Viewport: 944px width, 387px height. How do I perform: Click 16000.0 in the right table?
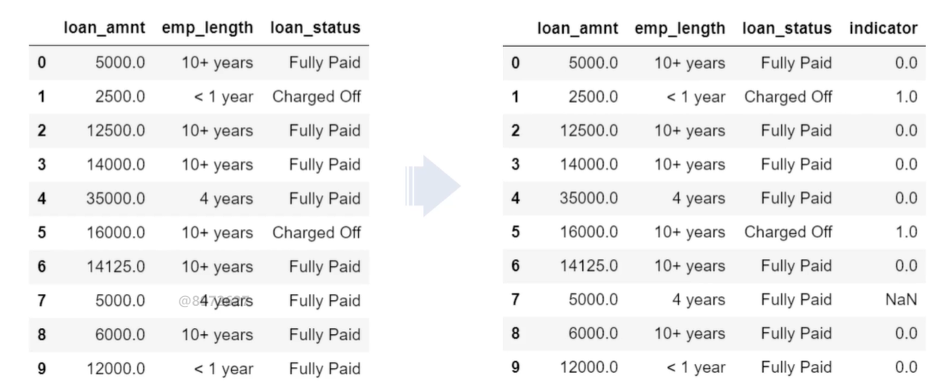589,232
